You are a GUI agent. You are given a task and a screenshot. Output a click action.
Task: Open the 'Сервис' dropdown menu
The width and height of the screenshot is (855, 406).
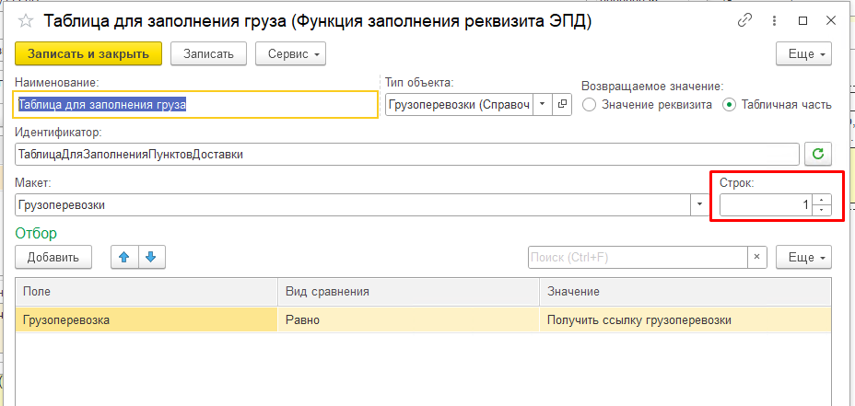click(290, 54)
